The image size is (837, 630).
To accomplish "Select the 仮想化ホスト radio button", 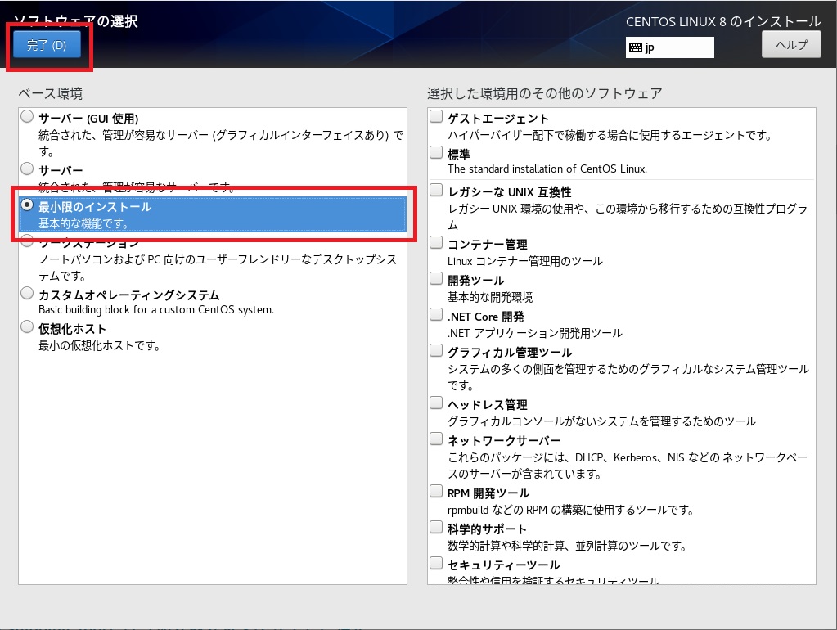I will point(27,326).
